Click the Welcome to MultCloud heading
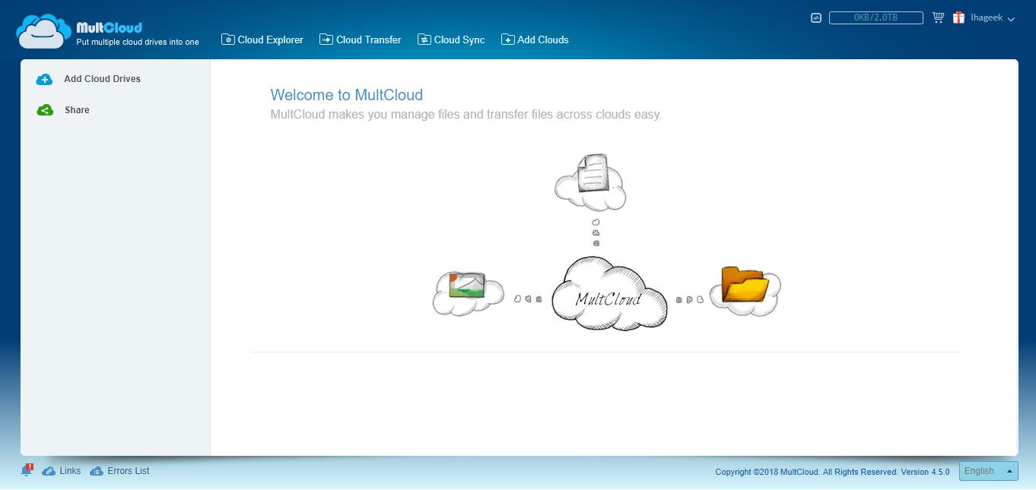The image size is (1036, 490). point(347,95)
